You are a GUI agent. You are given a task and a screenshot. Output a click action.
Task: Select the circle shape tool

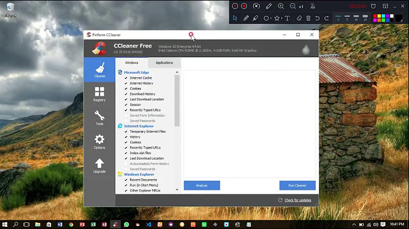click(x=266, y=18)
